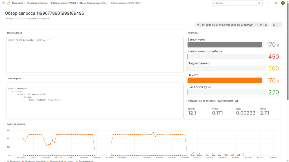Viewport: 289px width, 162px height.
Task: Click the red 450 counter value
Action: tap(273, 57)
